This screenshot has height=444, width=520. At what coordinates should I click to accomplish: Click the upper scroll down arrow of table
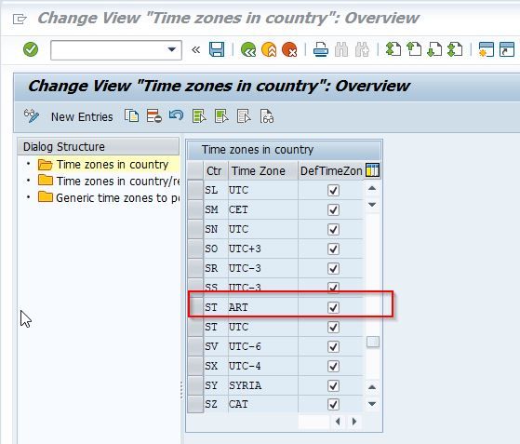pyautogui.click(x=372, y=205)
